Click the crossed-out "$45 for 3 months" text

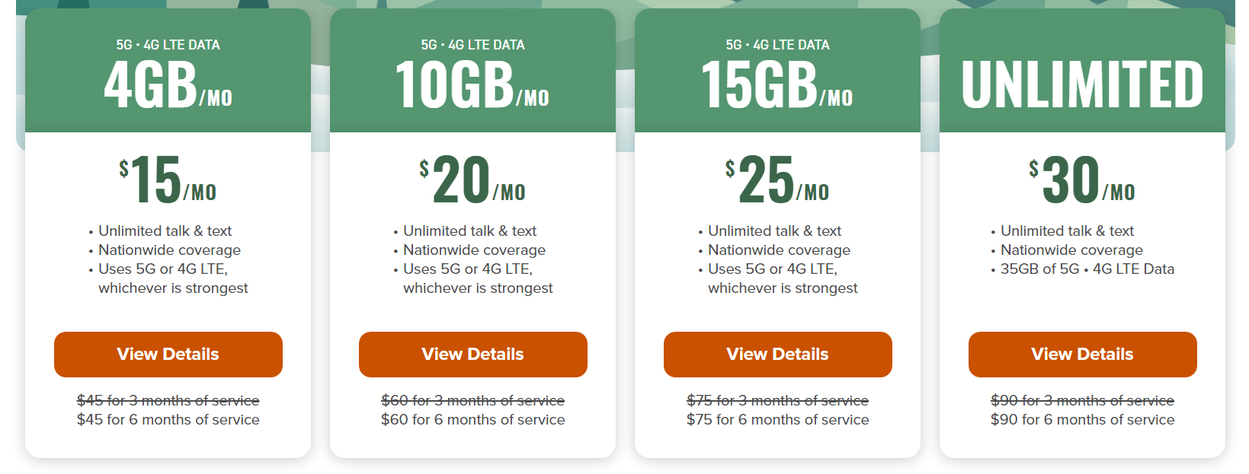168,400
